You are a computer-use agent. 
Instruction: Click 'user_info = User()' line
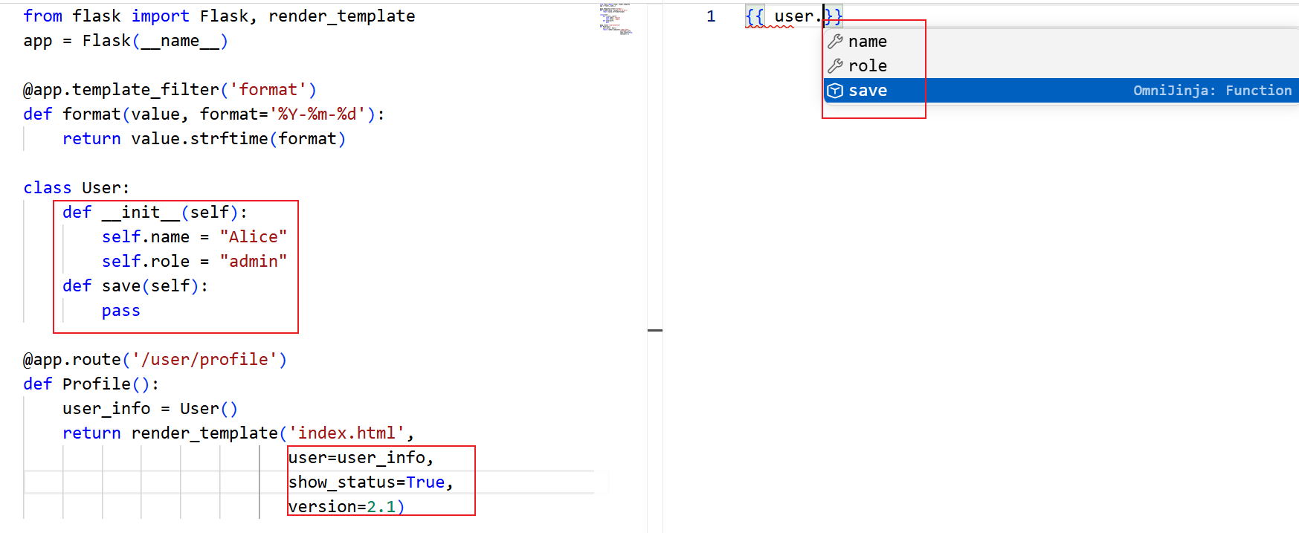pyautogui.click(x=150, y=409)
